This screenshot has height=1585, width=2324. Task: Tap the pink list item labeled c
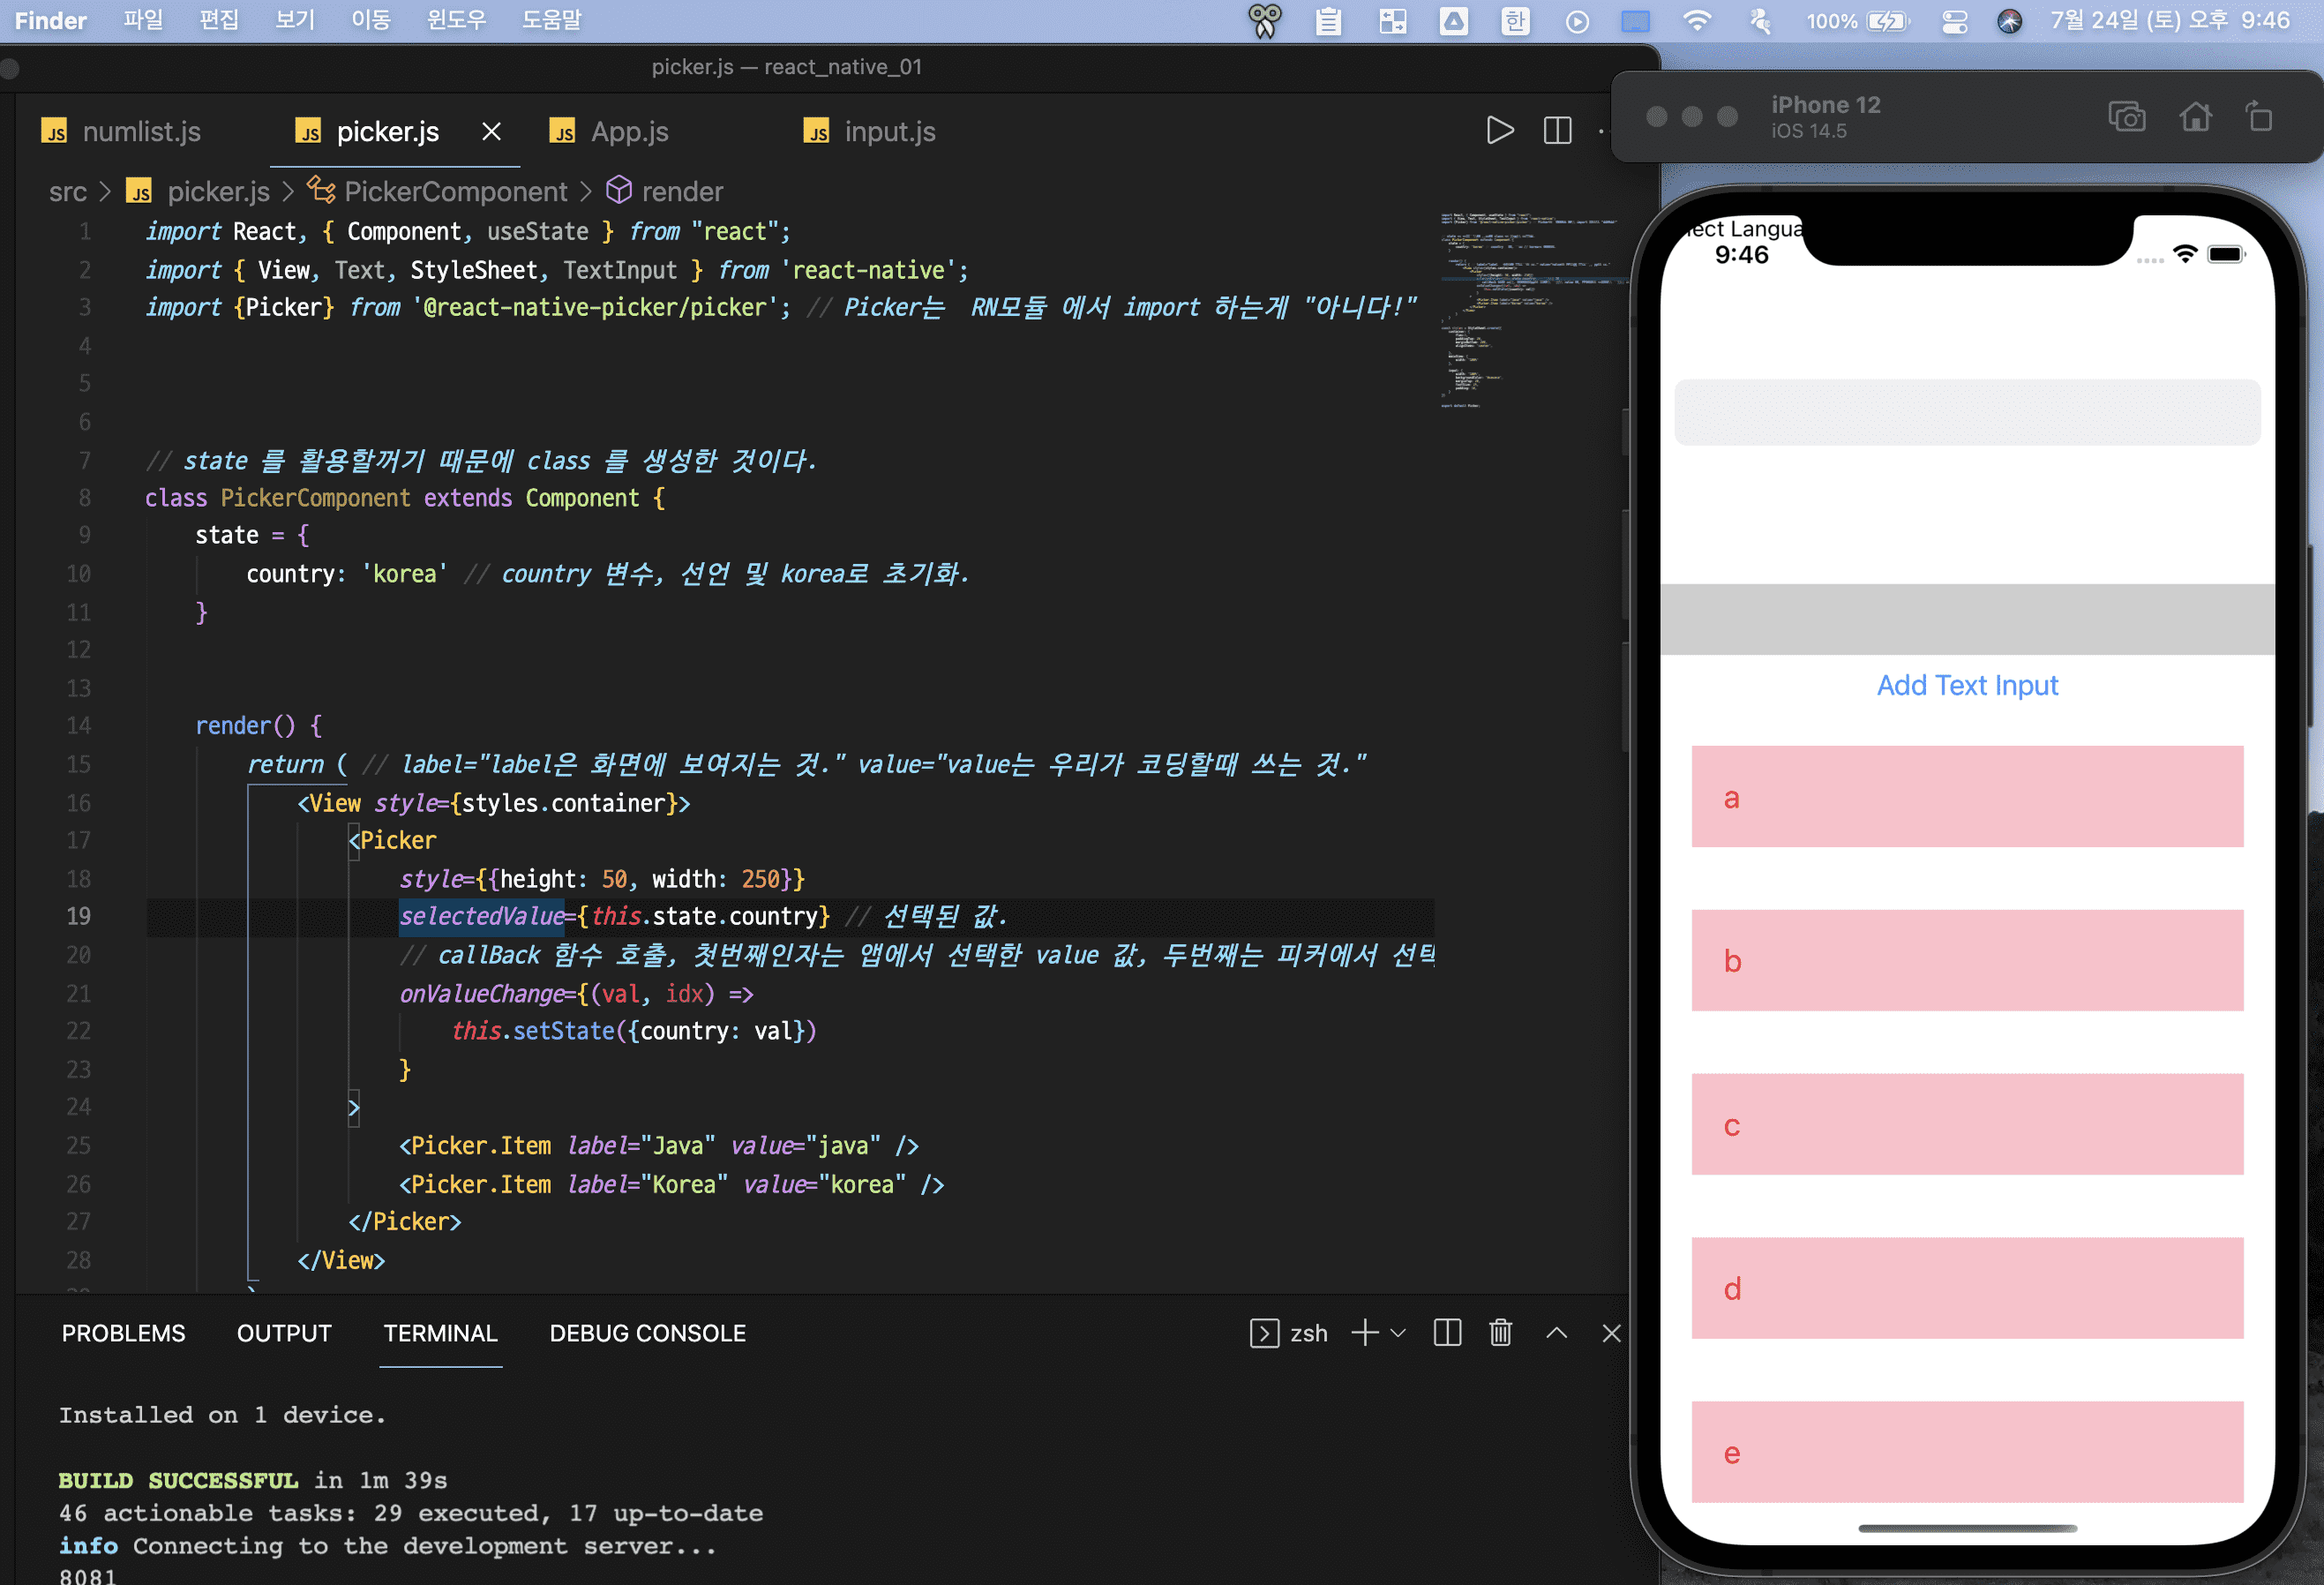point(1967,1124)
